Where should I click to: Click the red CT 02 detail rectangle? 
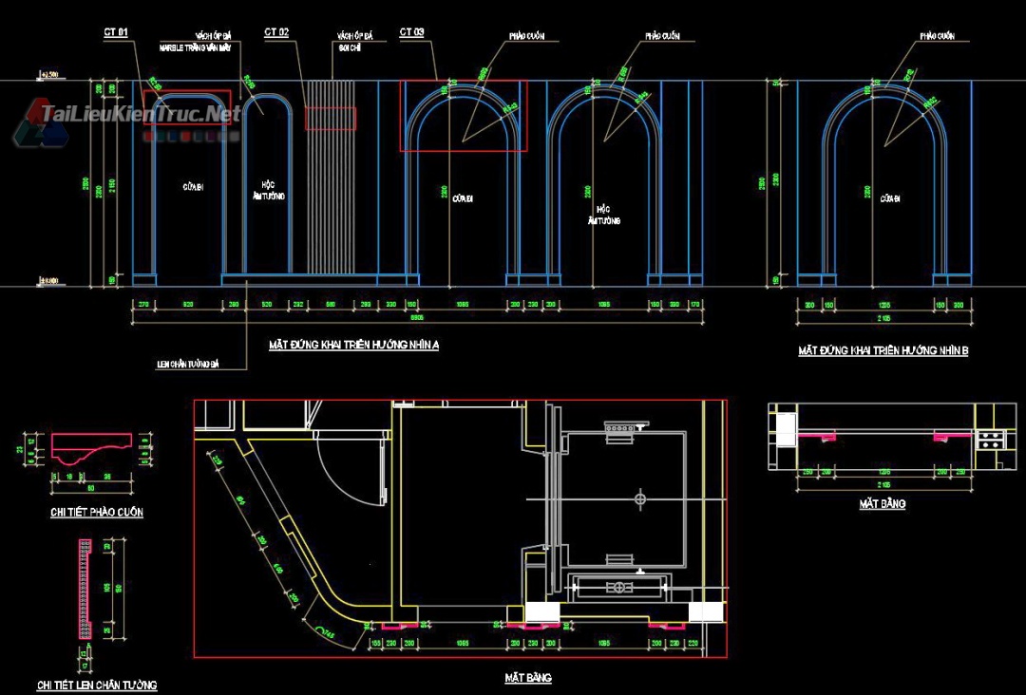[330, 118]
